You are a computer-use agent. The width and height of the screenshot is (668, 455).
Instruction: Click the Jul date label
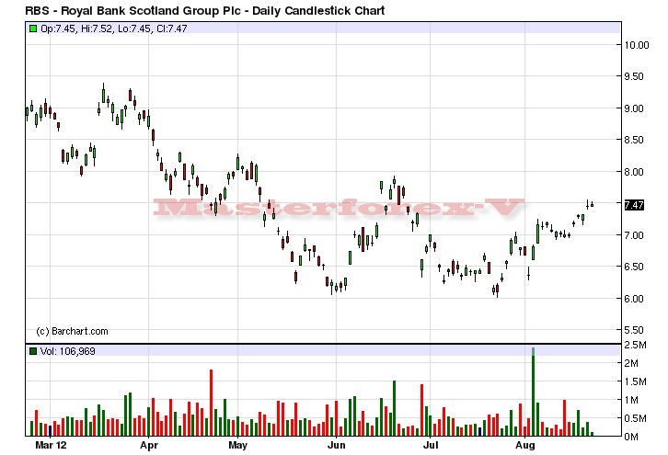431,446
